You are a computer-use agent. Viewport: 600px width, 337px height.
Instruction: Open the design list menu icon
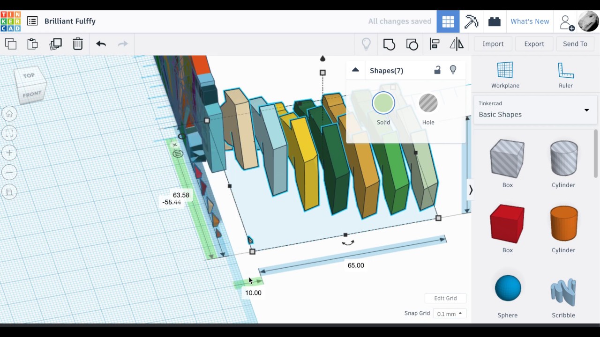[32, 21]
